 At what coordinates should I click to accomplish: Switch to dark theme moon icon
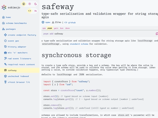pos(35,4)
